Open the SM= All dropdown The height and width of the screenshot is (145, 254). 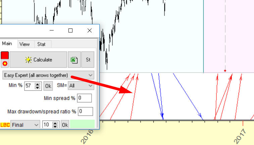coord(81,86)
